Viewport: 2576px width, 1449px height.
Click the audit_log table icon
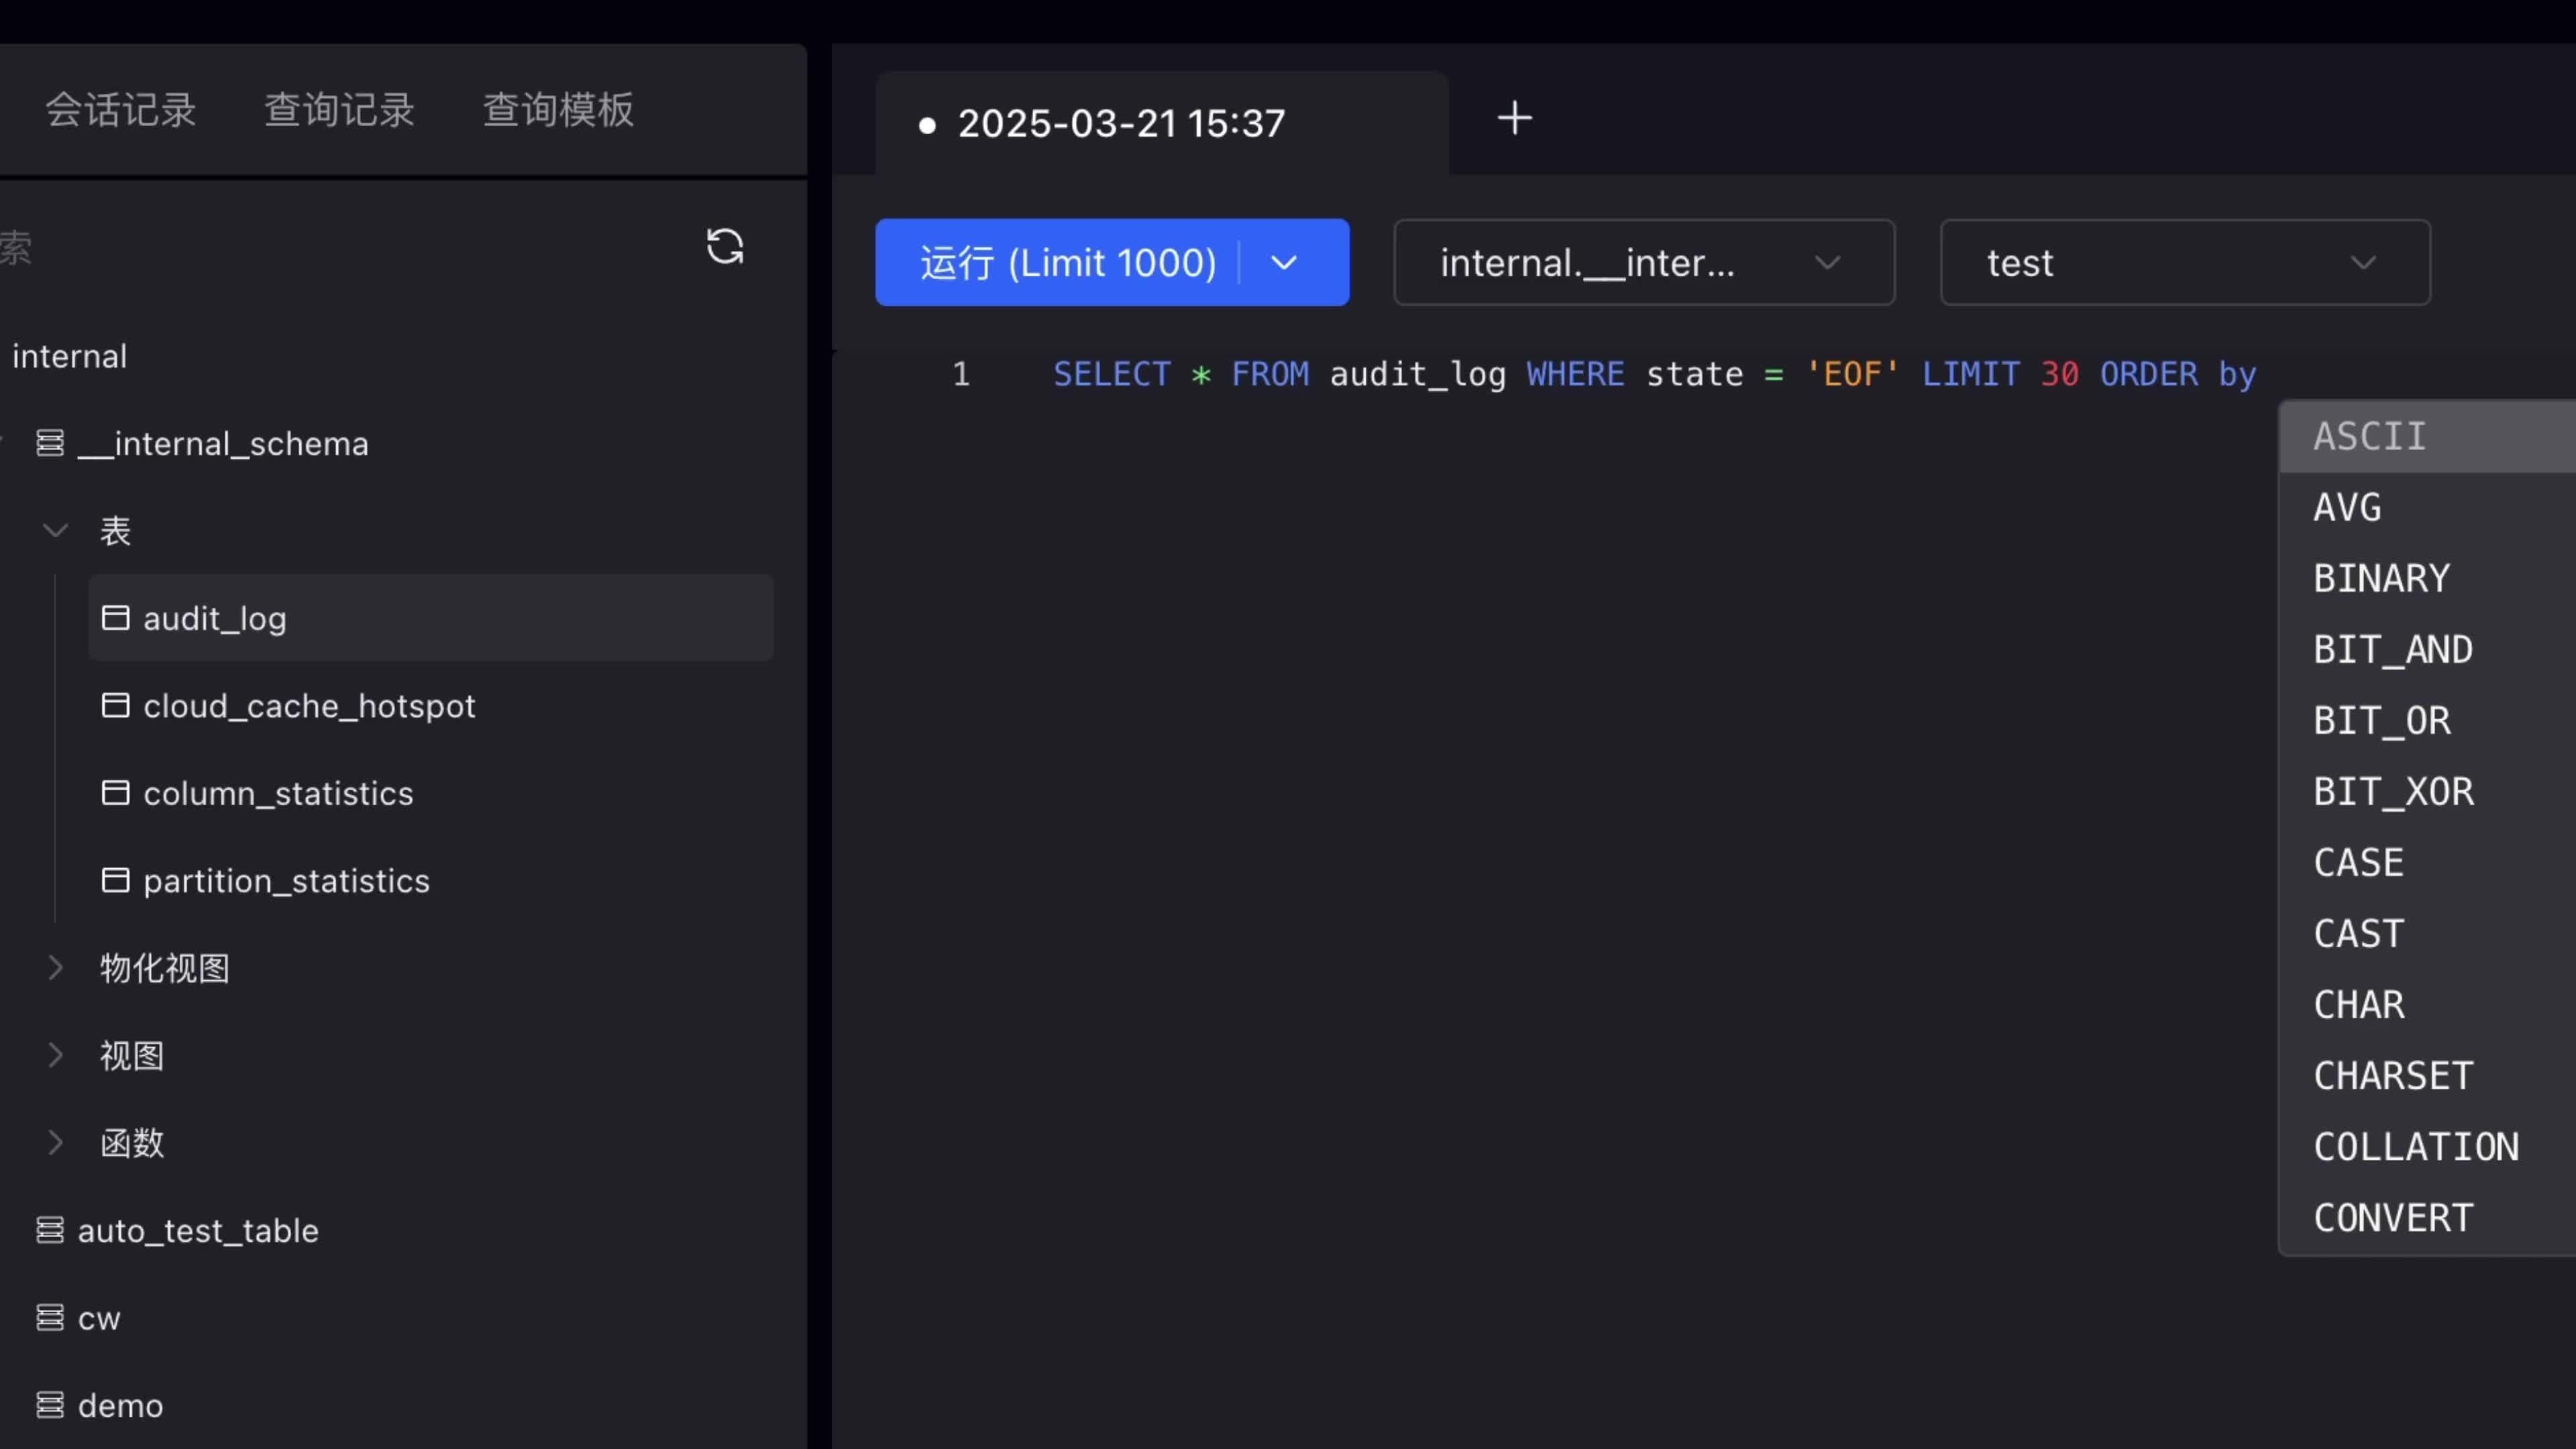(116, 618)
